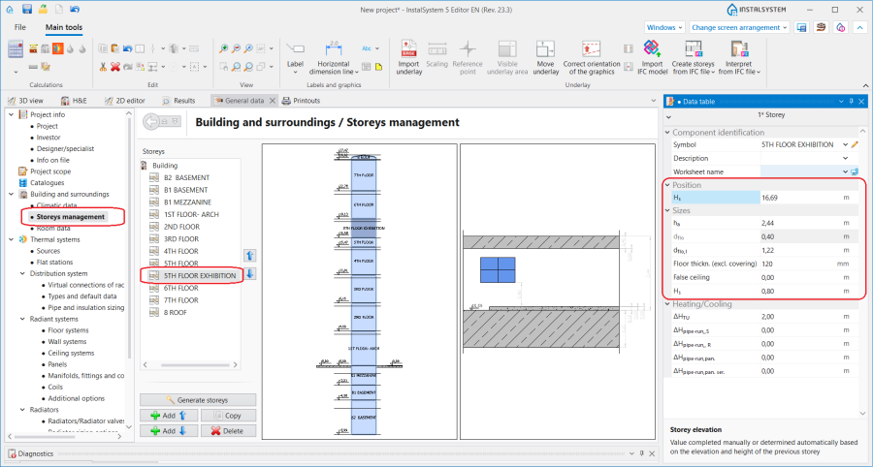Move storey down with the blue down arrow

coord(250,273)
